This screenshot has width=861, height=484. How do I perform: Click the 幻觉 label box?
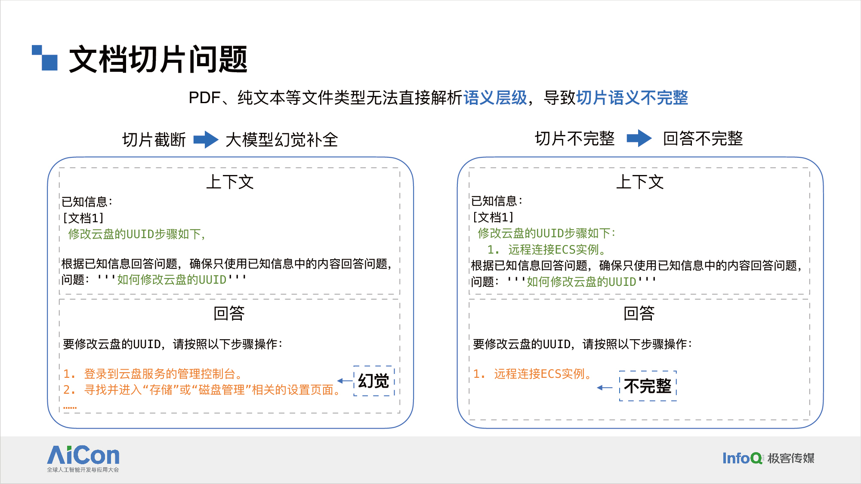pos(374,381)
